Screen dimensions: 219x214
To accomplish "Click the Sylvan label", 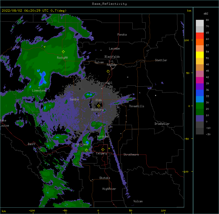I will point(99,62).
